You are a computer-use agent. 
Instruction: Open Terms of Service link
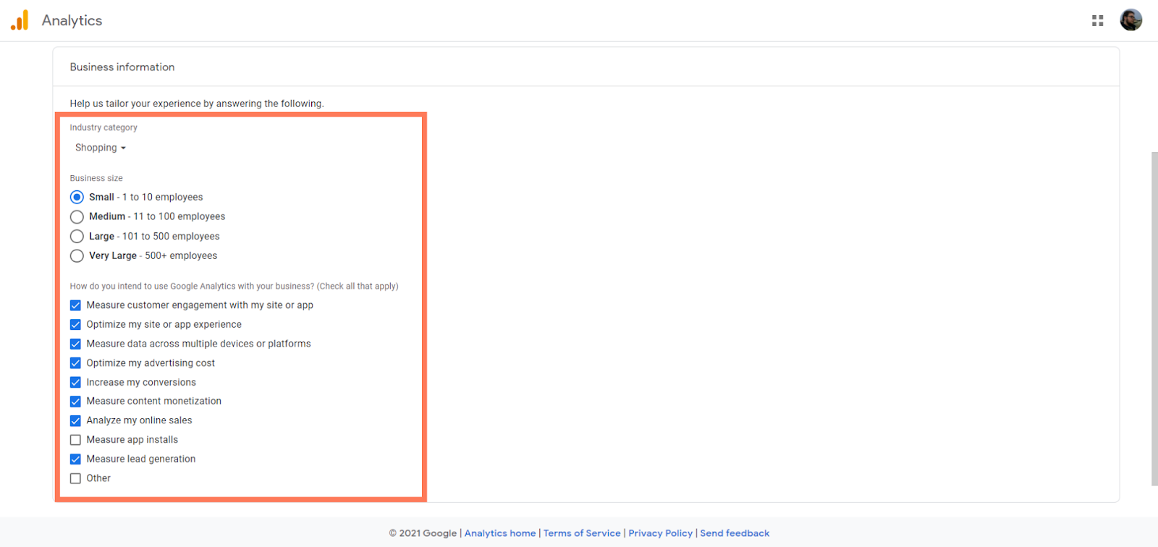(x=582, y=533)
